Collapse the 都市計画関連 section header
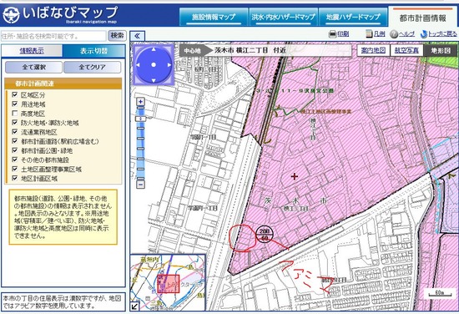This screenshot has width=459, height=314. tap(63, 84)
